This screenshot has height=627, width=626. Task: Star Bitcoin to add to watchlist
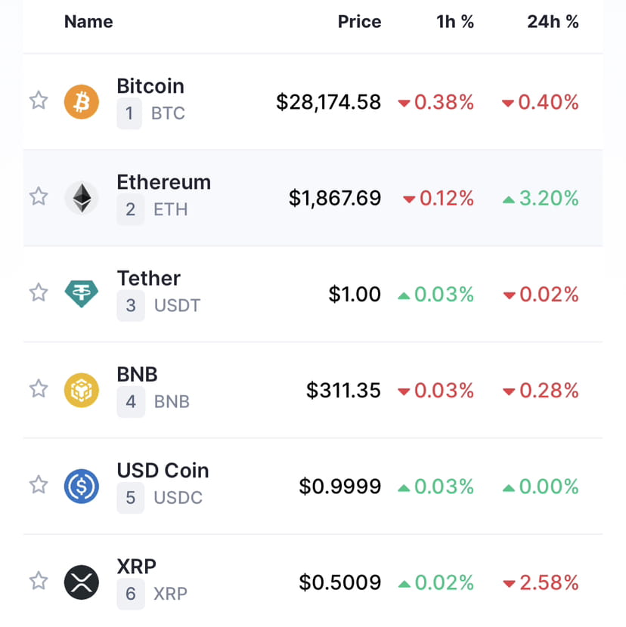(x=39, y=100)
